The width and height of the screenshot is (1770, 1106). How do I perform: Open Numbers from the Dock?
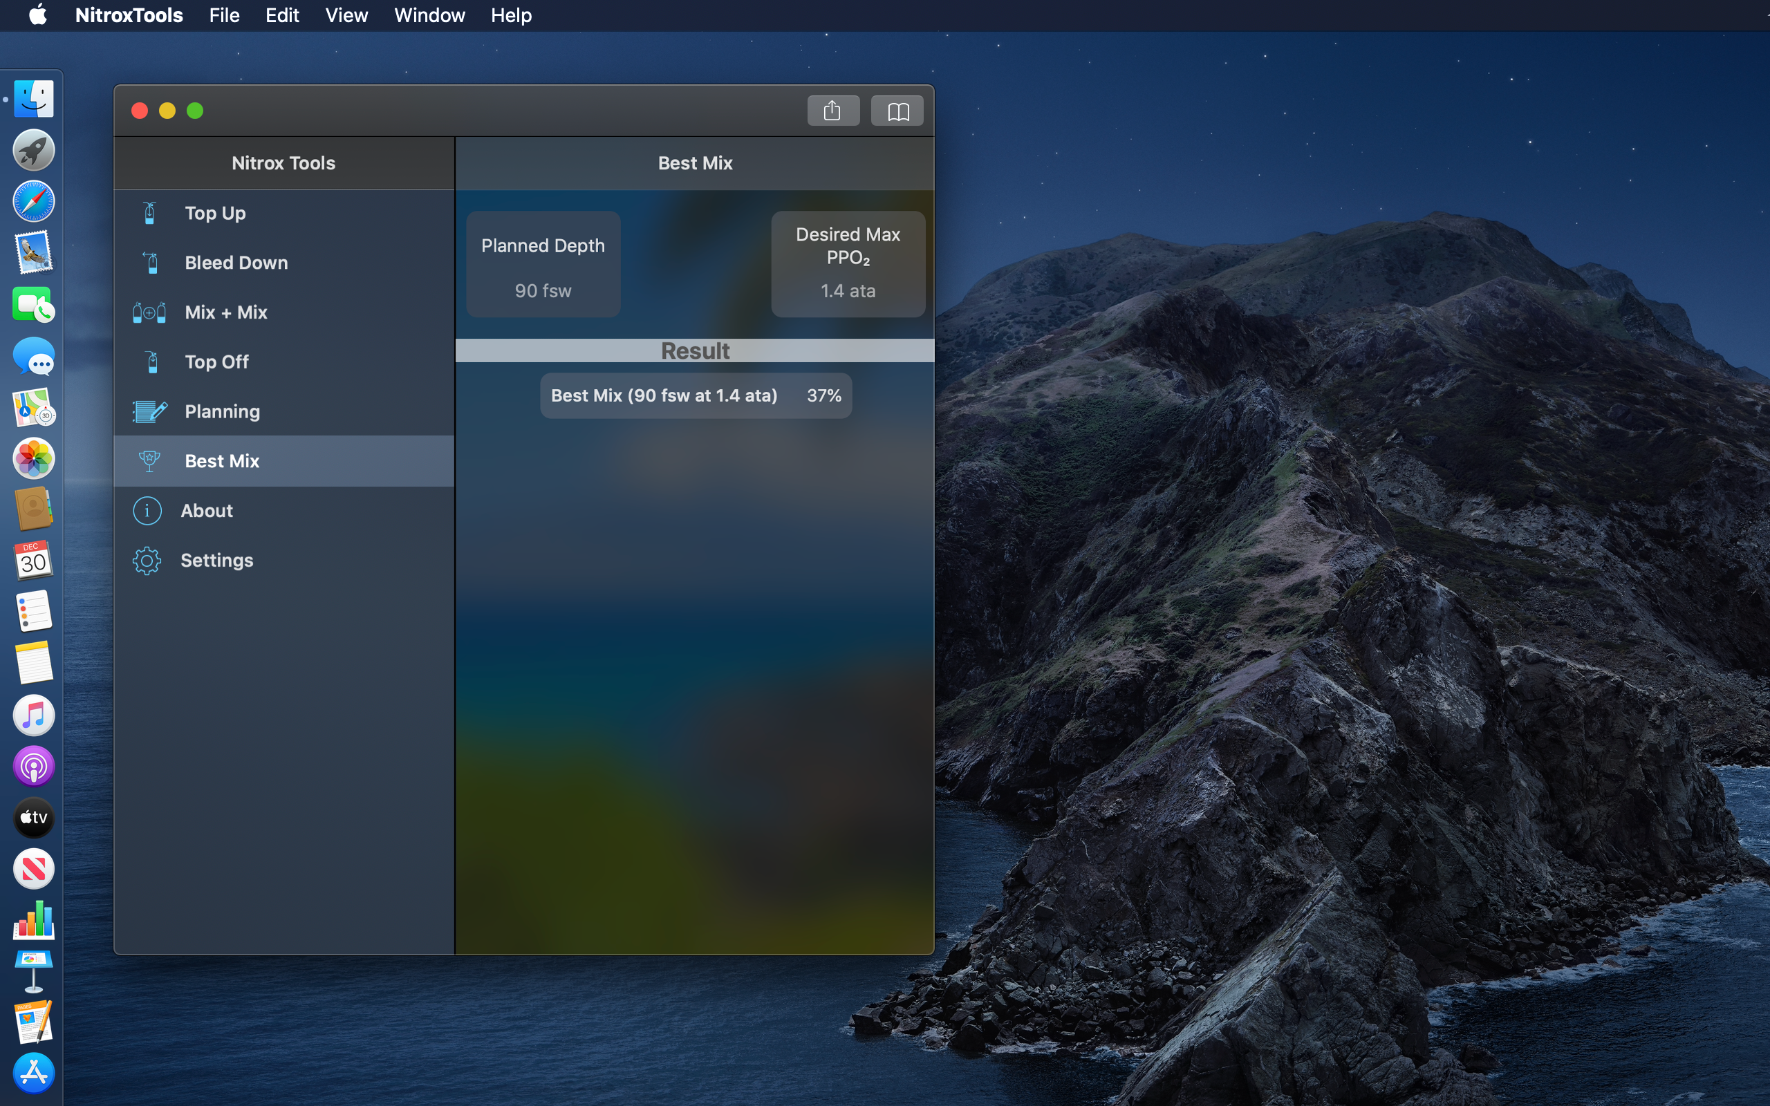point(34,920)
